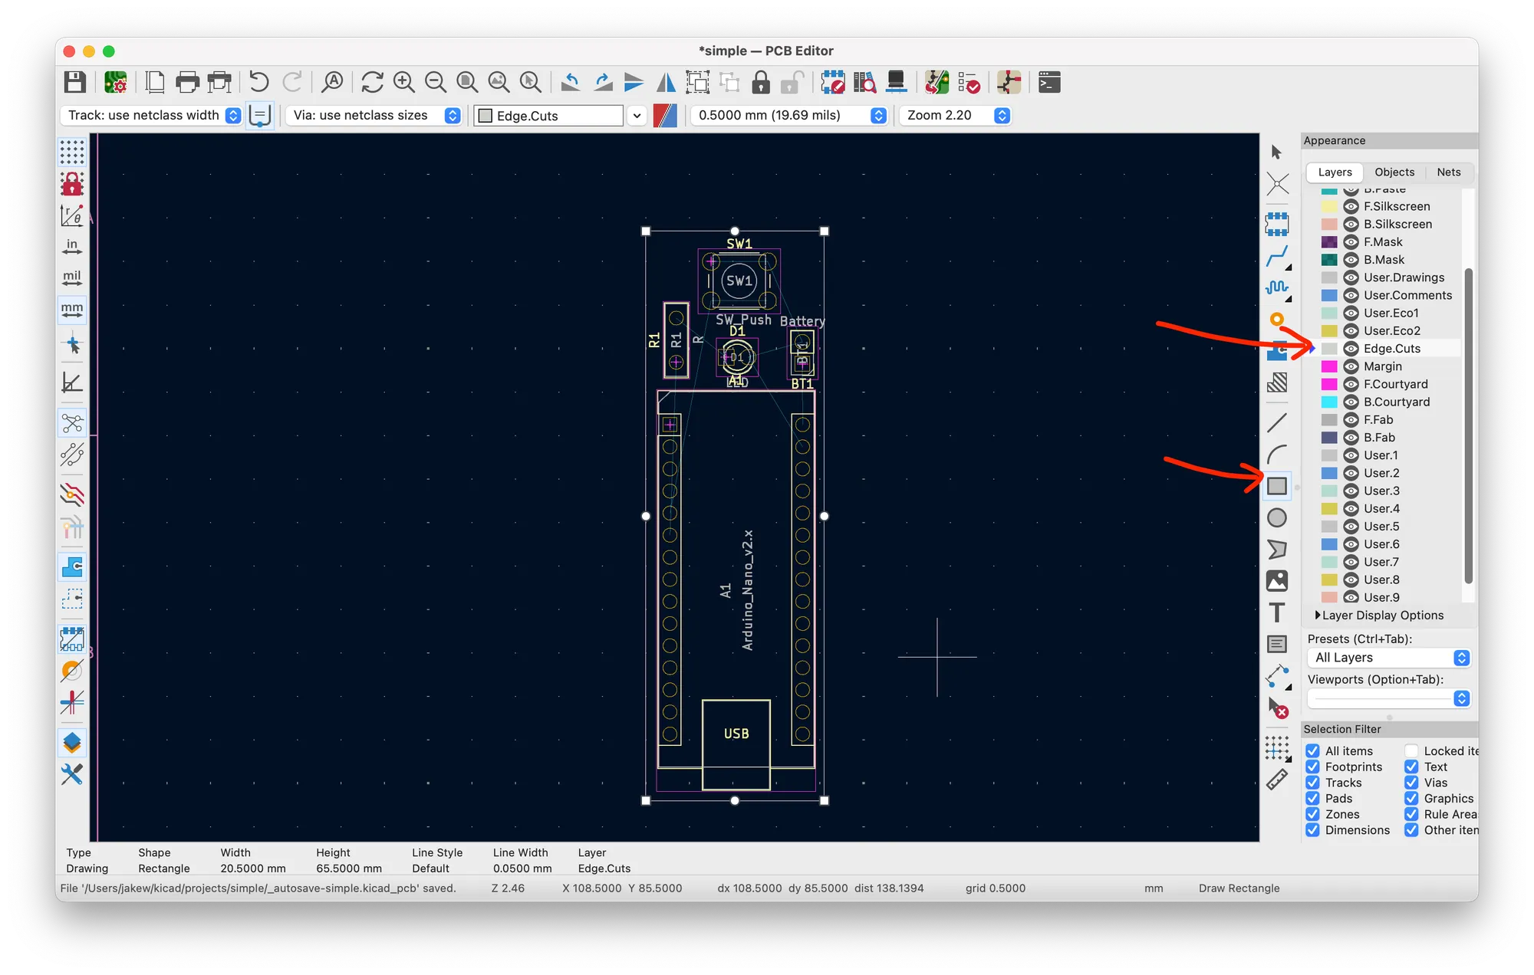Select the User.Drawings layer row

coord(1390,277)
